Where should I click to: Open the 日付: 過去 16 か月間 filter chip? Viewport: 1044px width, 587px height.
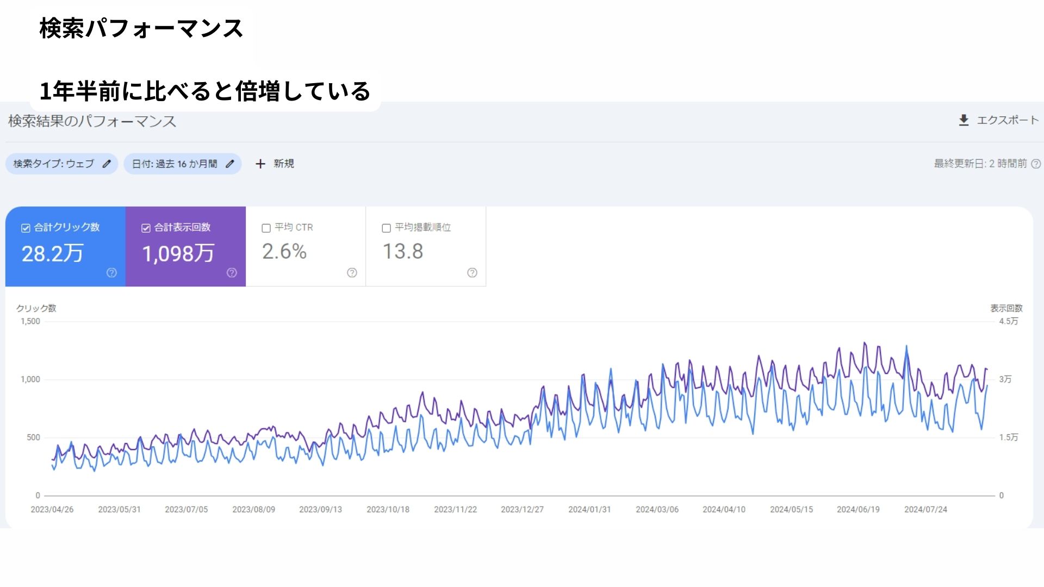tap(174, 164)
